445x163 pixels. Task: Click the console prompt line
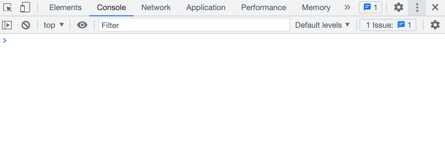click(x=222, y=40)
